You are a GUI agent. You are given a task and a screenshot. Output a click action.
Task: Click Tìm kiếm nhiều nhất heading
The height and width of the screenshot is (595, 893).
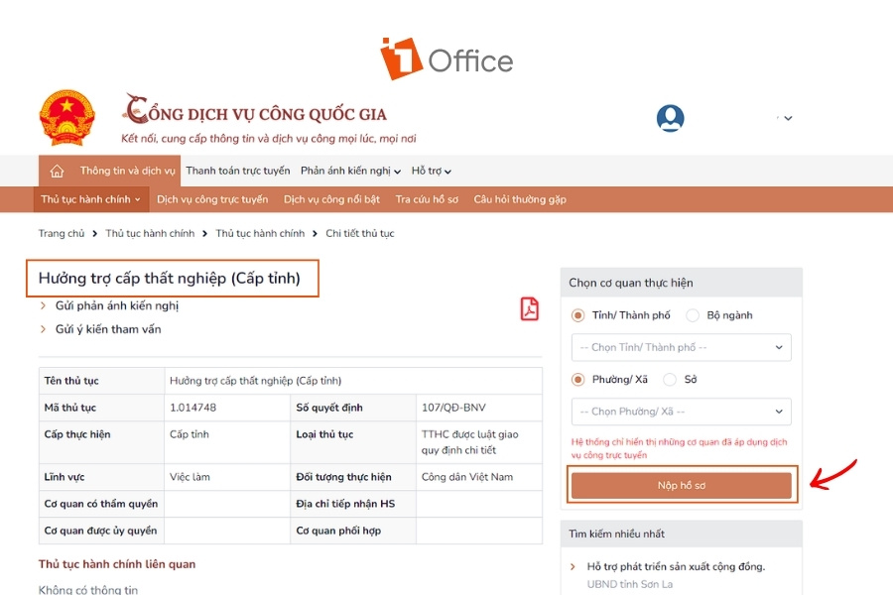point(617,535)
